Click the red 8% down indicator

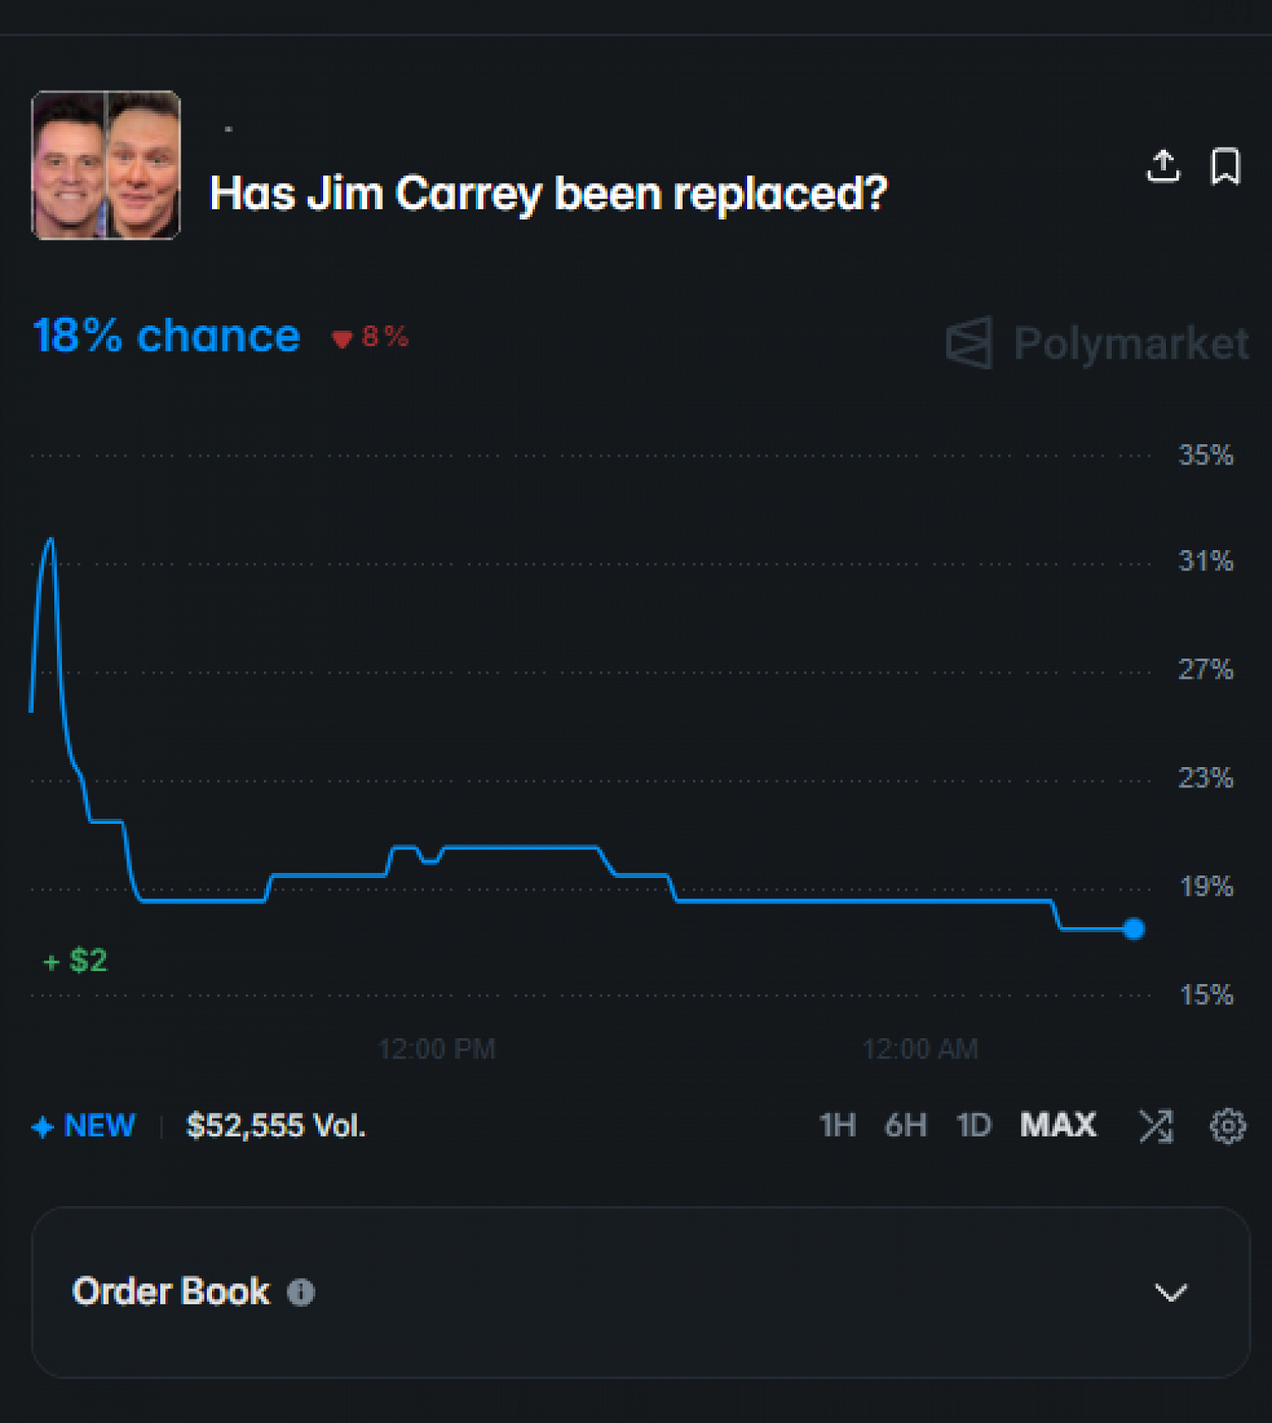(x=371, y=337)
